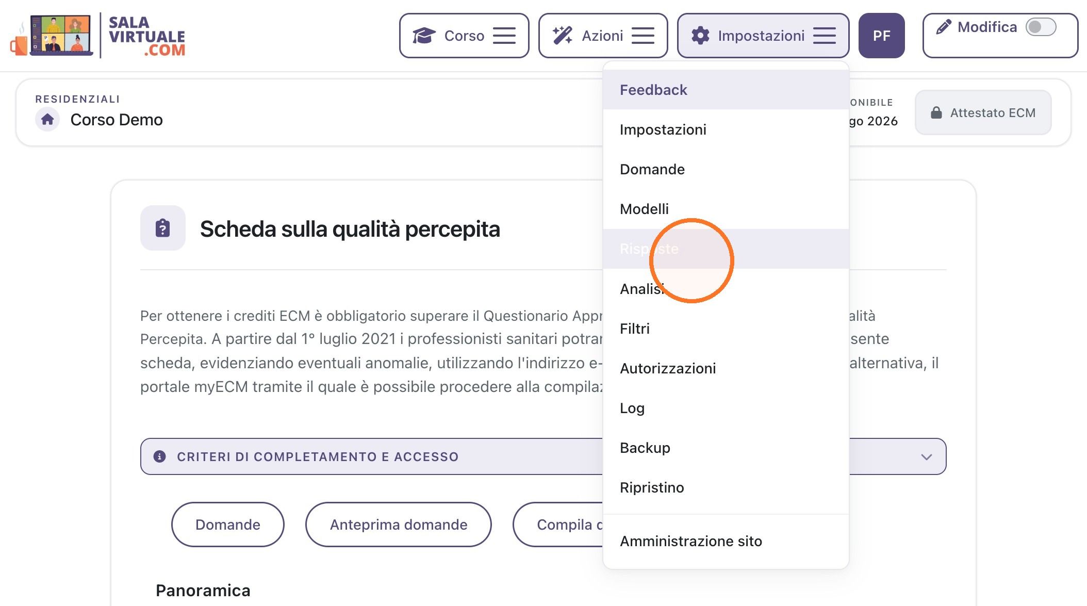Click the clipboard question-mark feedback icon

pos(163,228)
